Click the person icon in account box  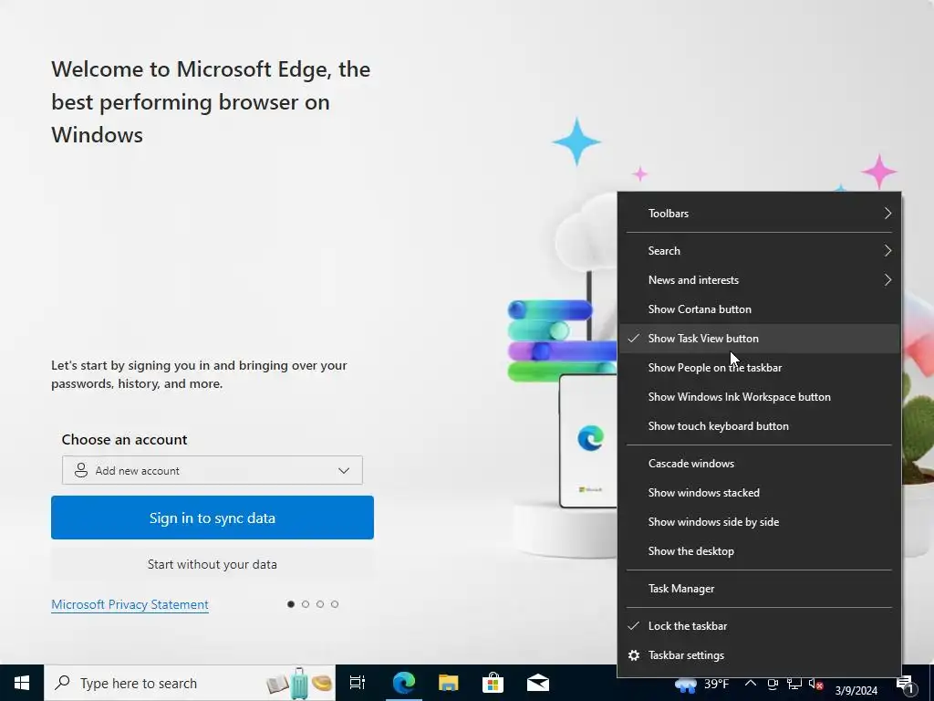coord(81,470)
